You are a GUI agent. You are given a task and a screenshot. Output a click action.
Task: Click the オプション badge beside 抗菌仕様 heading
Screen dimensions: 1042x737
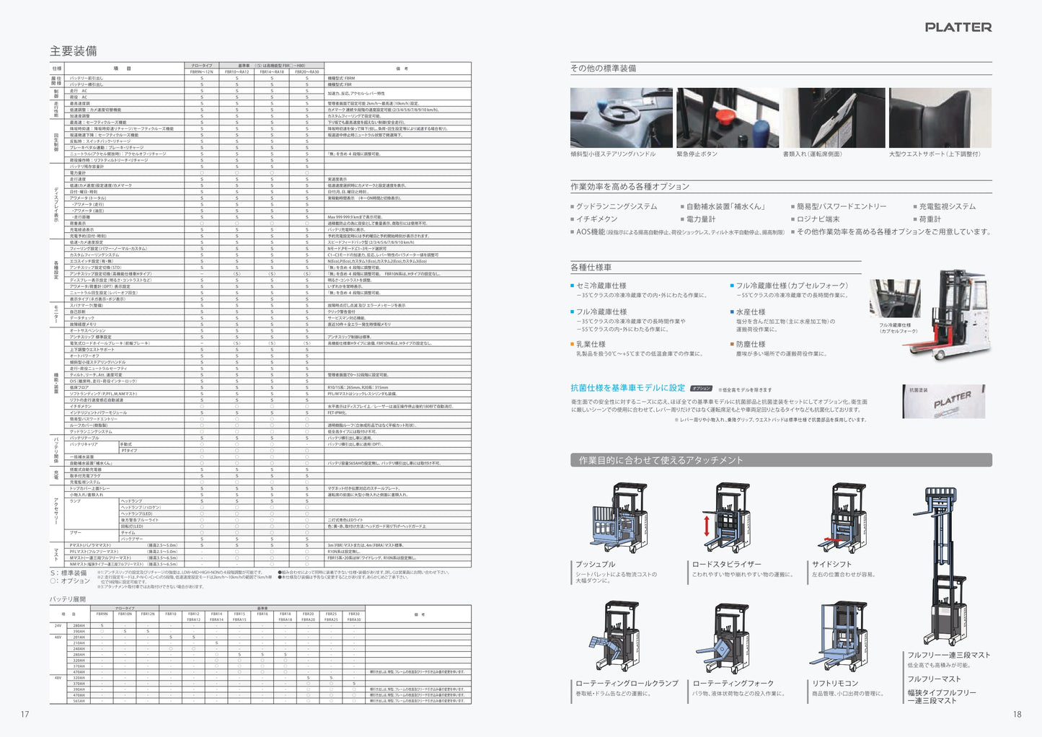(x=702, y=388)
